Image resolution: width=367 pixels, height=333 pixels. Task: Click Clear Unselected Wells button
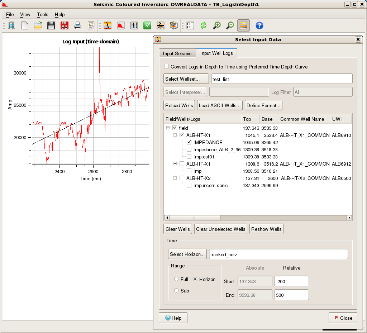pyautogui.click(x=221, y=229)
